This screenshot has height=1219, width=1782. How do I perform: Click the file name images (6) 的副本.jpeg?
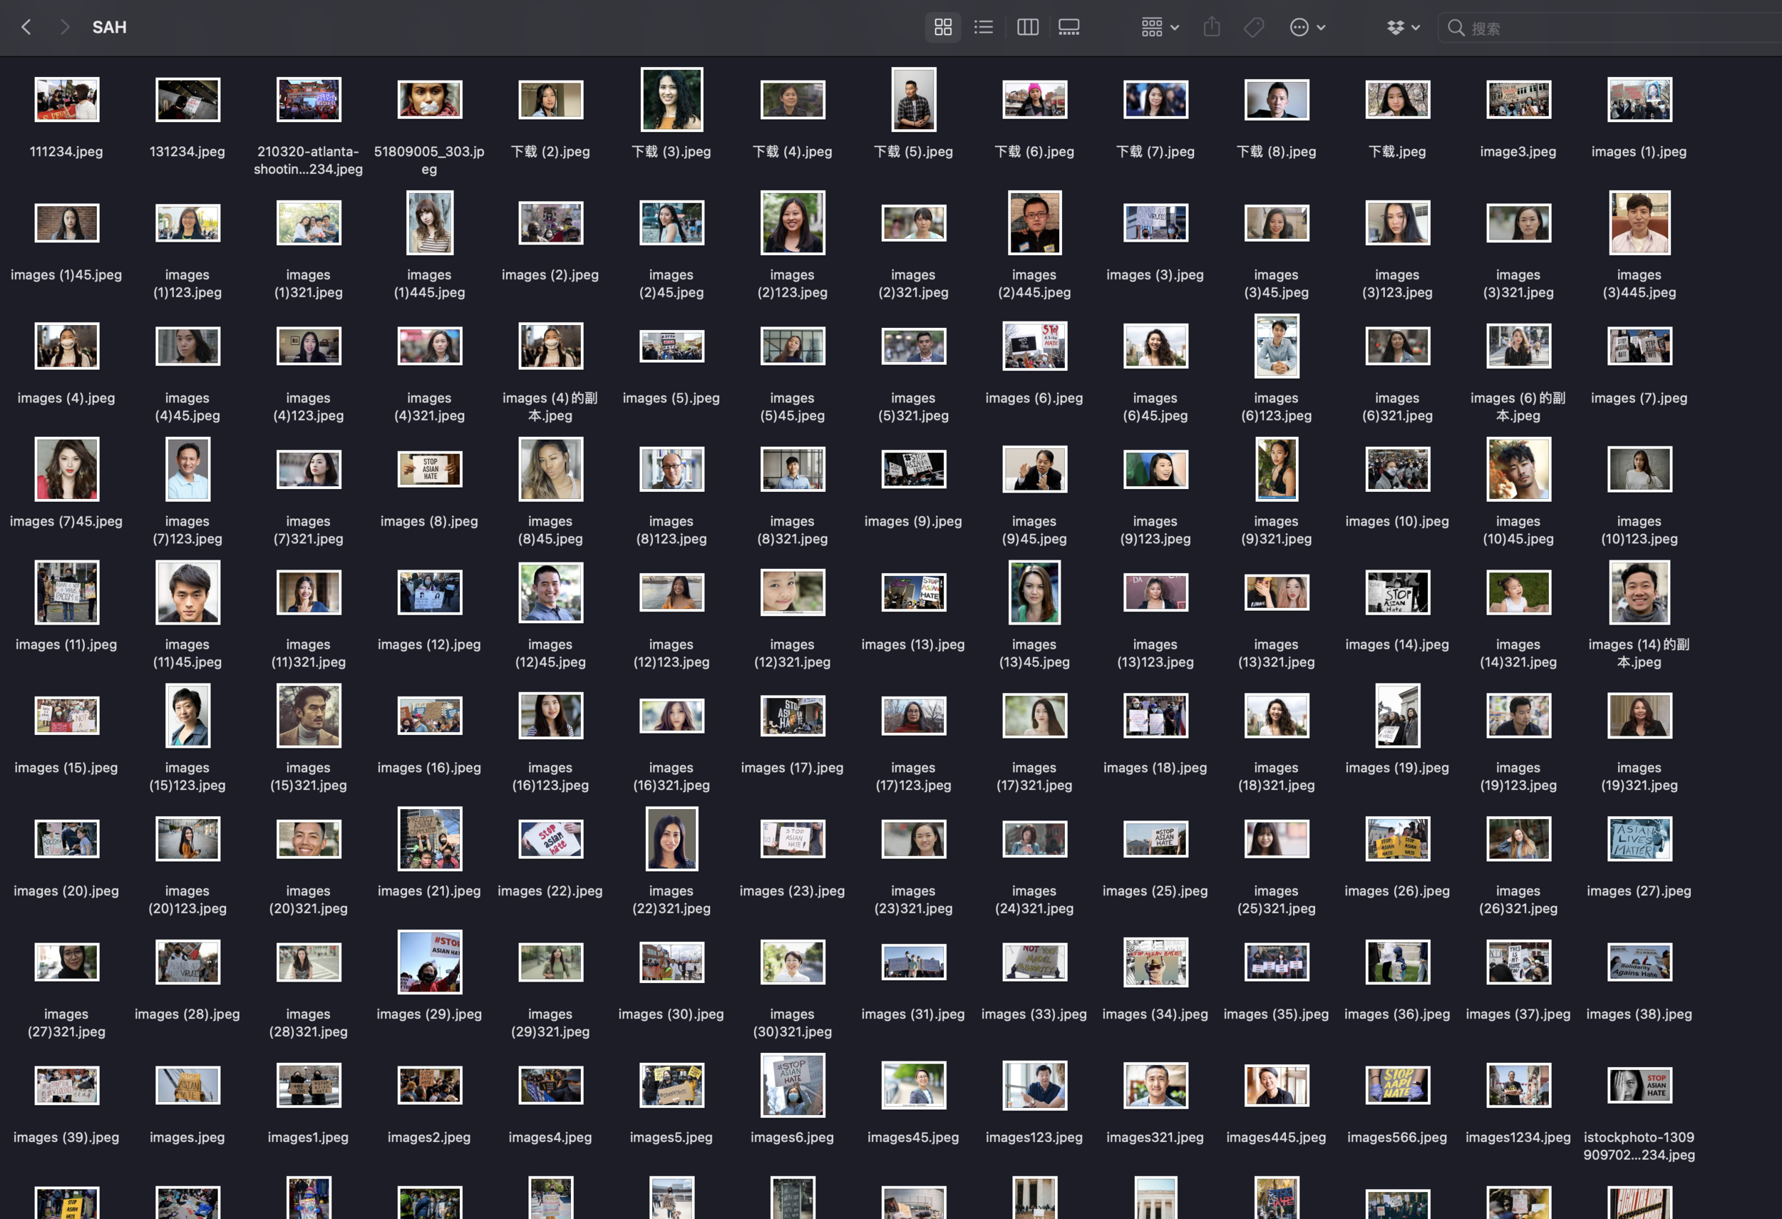click(1518, 406)
